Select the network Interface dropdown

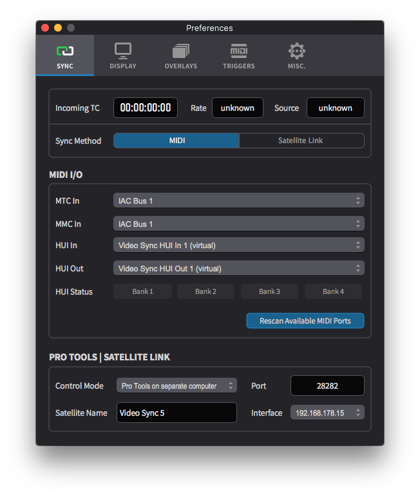click(x=327, y=413)
